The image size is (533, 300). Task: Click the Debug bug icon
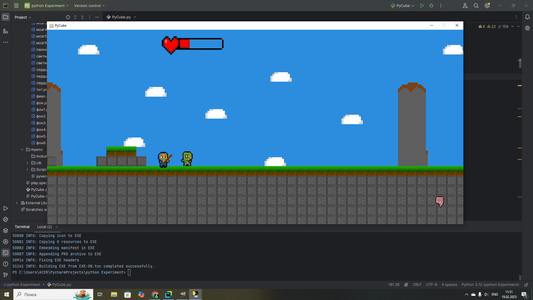coord(431,6)
